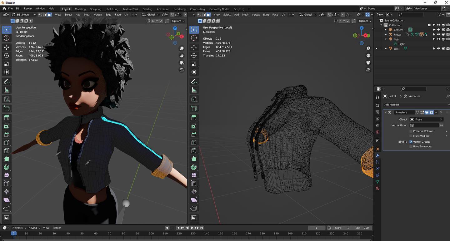This screenshot has width=450, height=241.
Task: Choose the Scale tool in the right viewport
Action: pos(194,64)
